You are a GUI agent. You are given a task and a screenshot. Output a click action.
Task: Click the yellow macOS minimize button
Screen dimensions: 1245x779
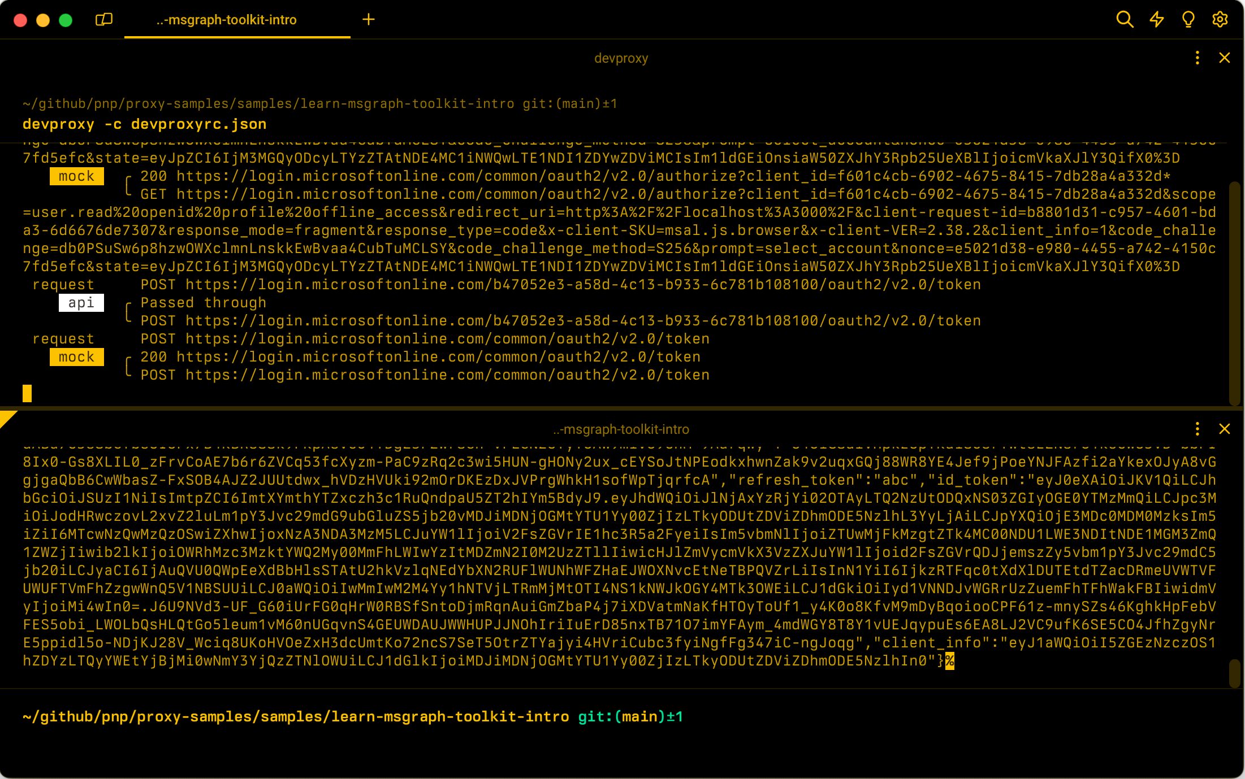tap(43, 20)
